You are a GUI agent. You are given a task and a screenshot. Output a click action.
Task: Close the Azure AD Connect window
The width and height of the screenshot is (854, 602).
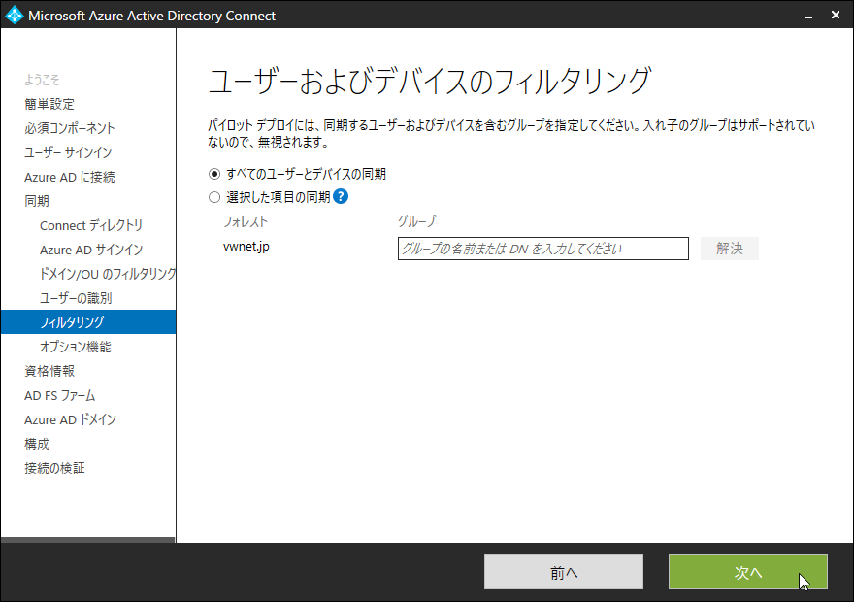[836, 16]
